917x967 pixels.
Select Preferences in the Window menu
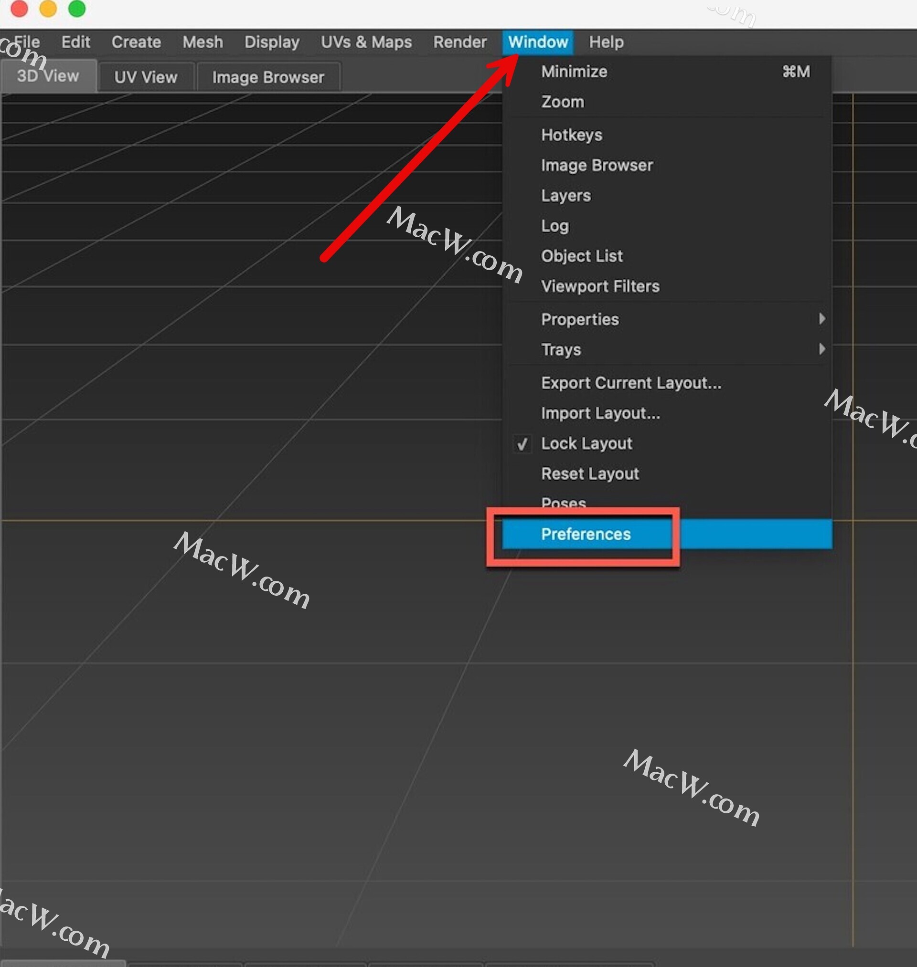pos(668,534)
